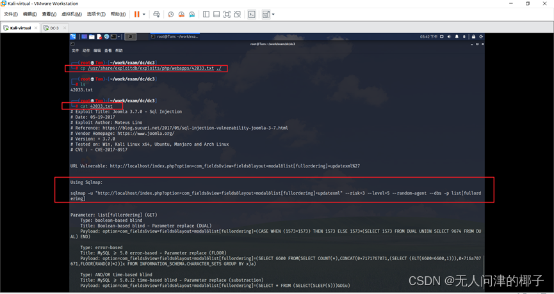Toggle the library sidebar panel icon
The image size is (554, 294).
tap(206, 14)
